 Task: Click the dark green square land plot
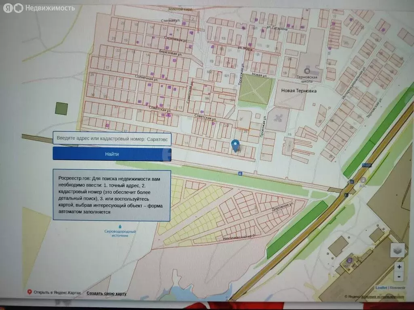[x=61, y=109]
